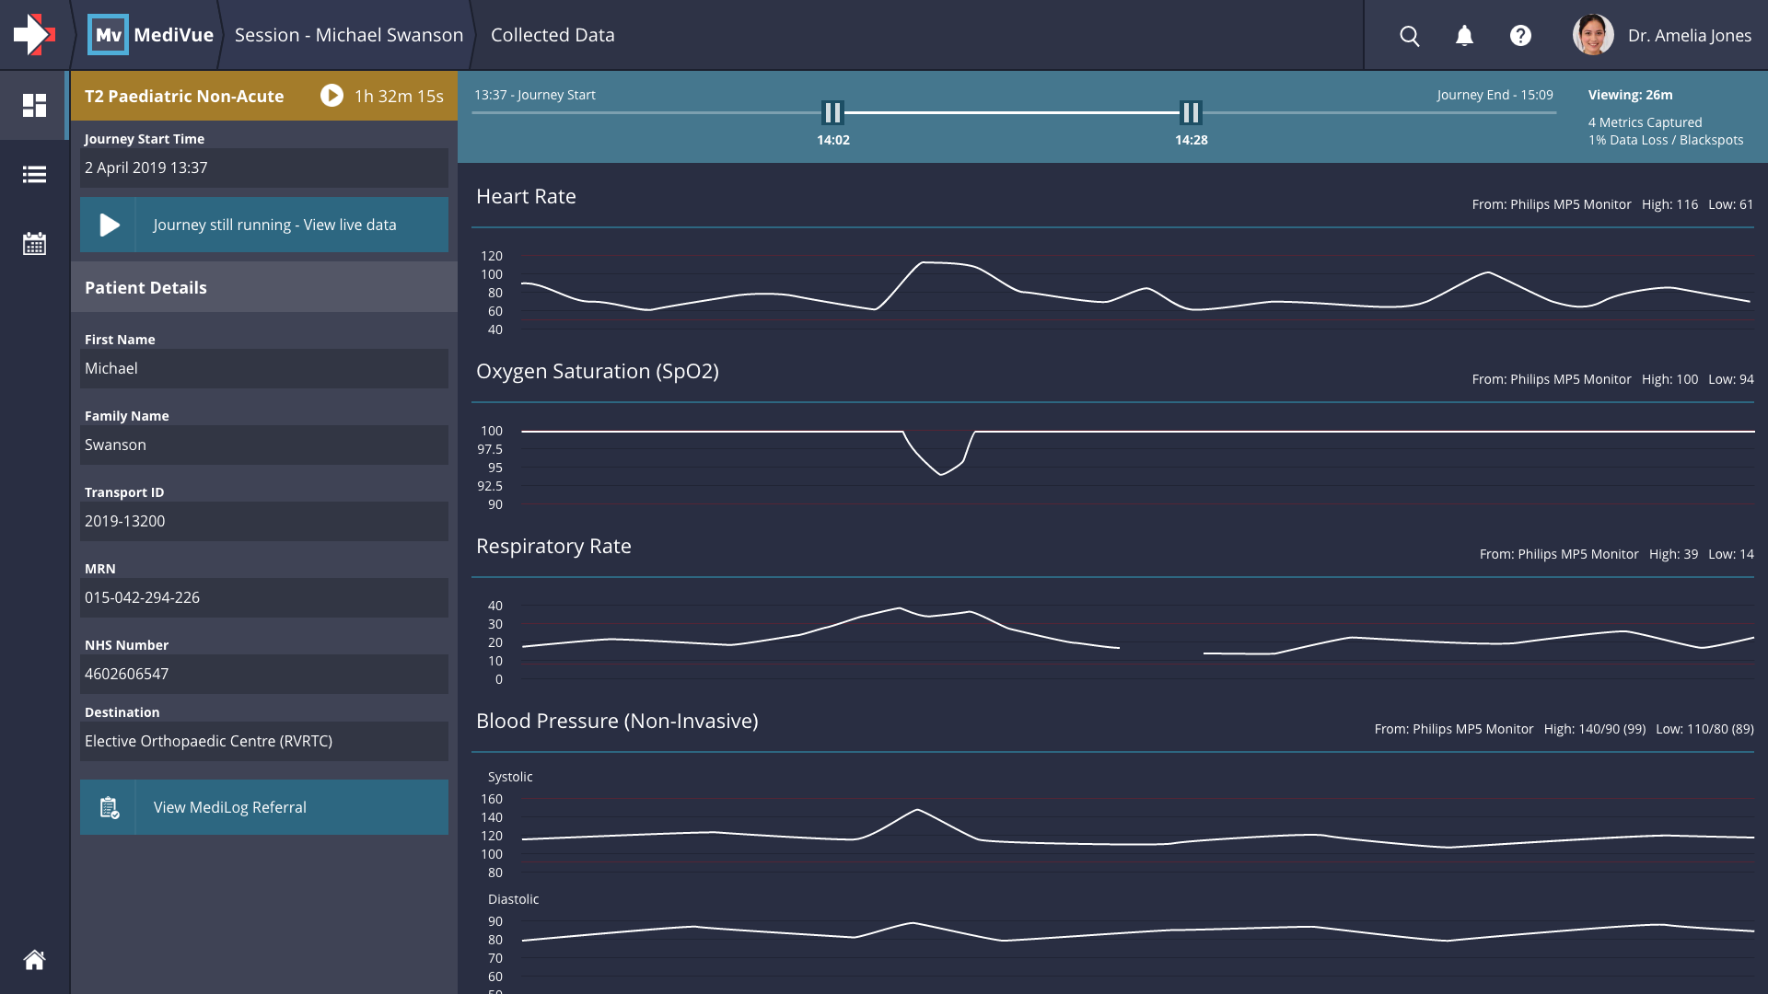Switch to the Collected Data tab
This screenshot has width=1768, height=994.
tap(552, 35)
